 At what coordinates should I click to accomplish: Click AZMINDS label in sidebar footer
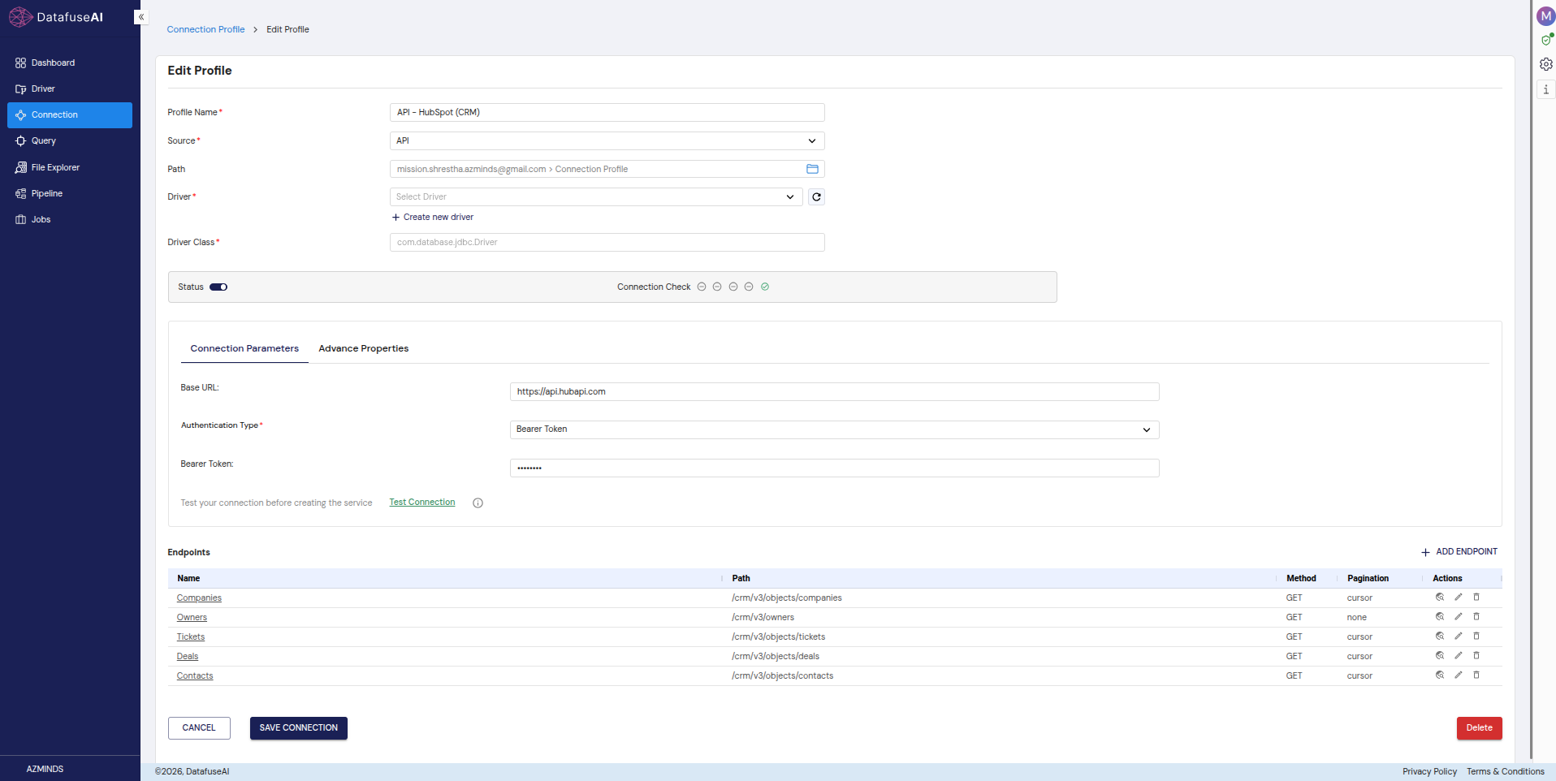tap(45, 769)
